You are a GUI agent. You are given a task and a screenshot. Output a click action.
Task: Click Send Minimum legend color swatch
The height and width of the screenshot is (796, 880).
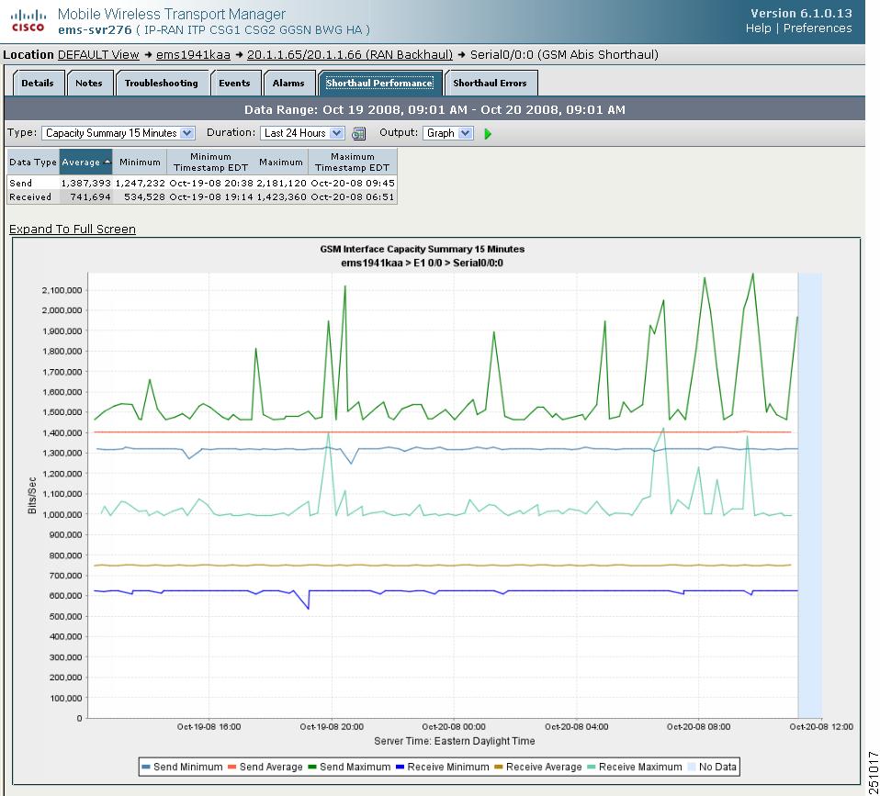146,767
